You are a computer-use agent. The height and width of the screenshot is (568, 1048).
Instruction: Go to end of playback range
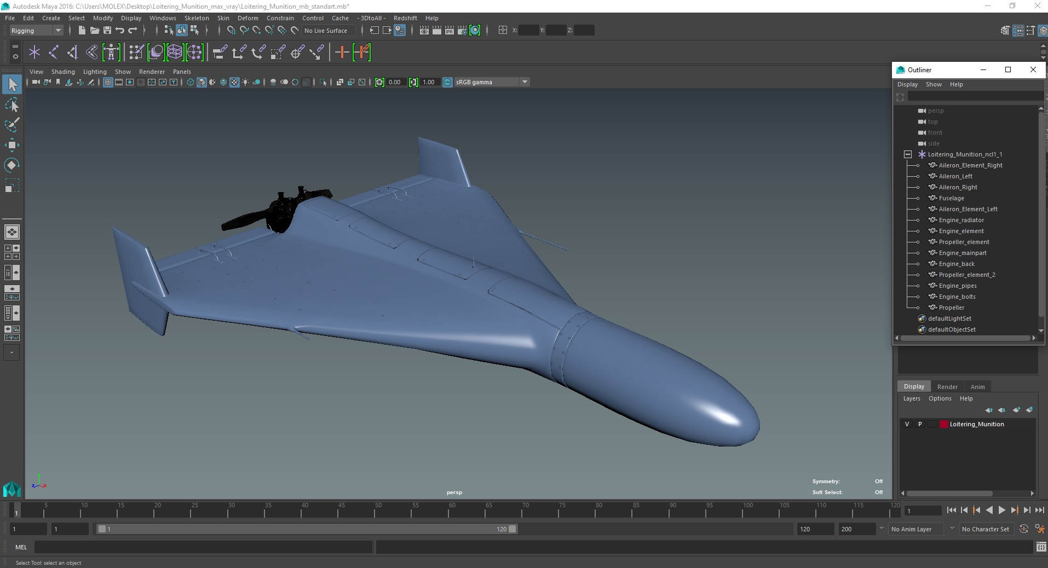[x=1039, y=510]
